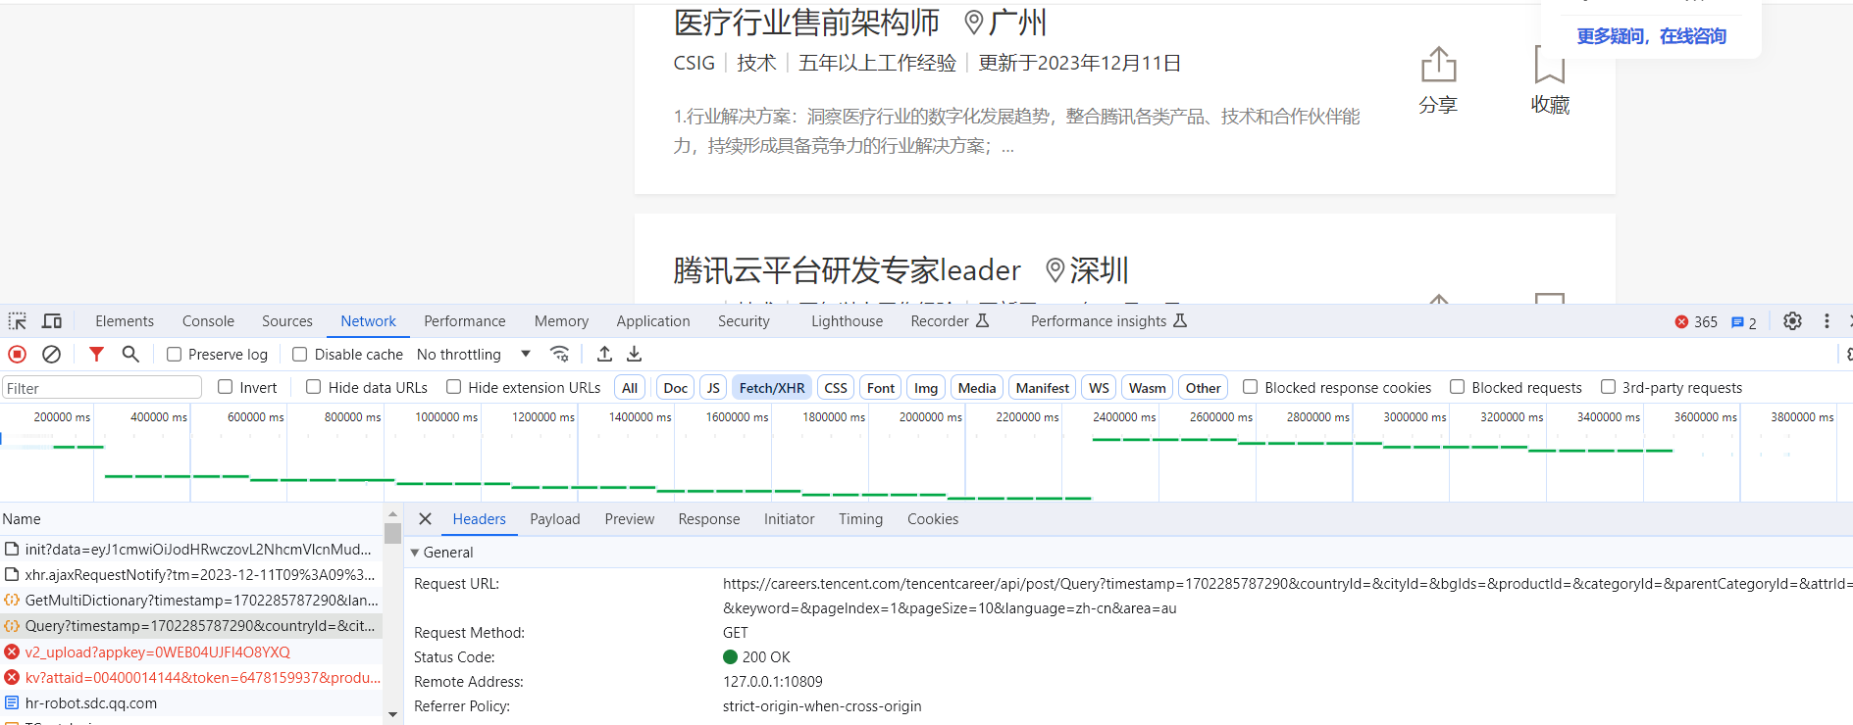
Task: Check Blocked requests checkbox
Action: click(x=1458, y=387)
